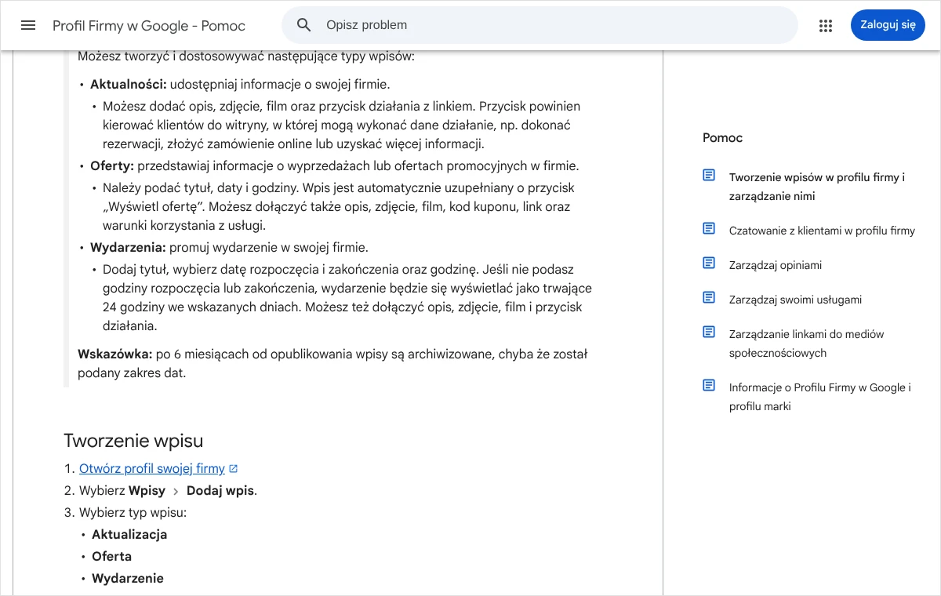Go to Zarządzaj swoimi usługami page
The height and width of the screenshot is (596, 941).
(x=795, y=300)
